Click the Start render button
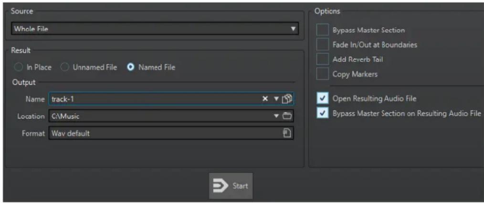The height and width of the screenshot is (203, 484). coord(231,186)
